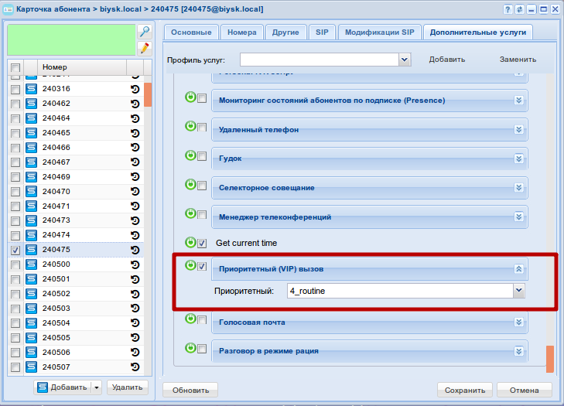Click green power icon for Менеджер телеконференций
This screenshot has height=406, width=564.
[x=190, y=213]
